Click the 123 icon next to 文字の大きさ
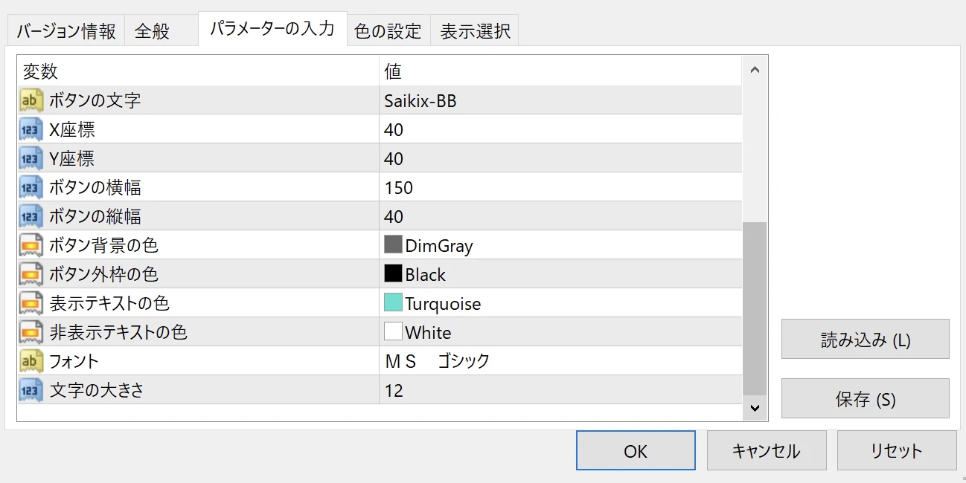The height and width of the screenshot is (483, 966). click(x=28, y=390)
